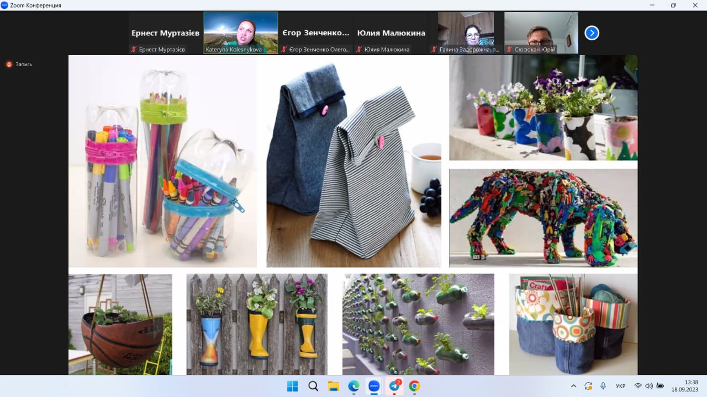Screen dimensions: 707x397
Task: Open the clock and date panel
Action: [685, 386]
